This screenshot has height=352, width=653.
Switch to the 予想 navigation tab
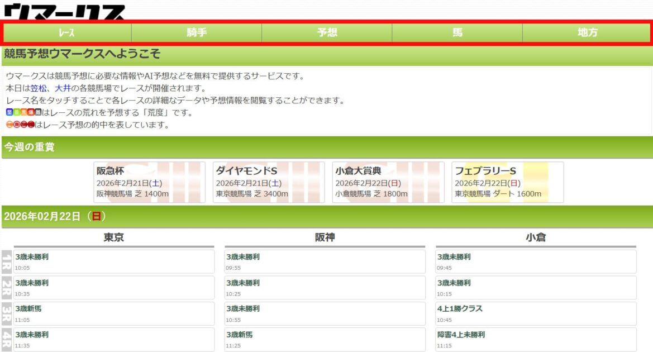click(x=327, y=33)
